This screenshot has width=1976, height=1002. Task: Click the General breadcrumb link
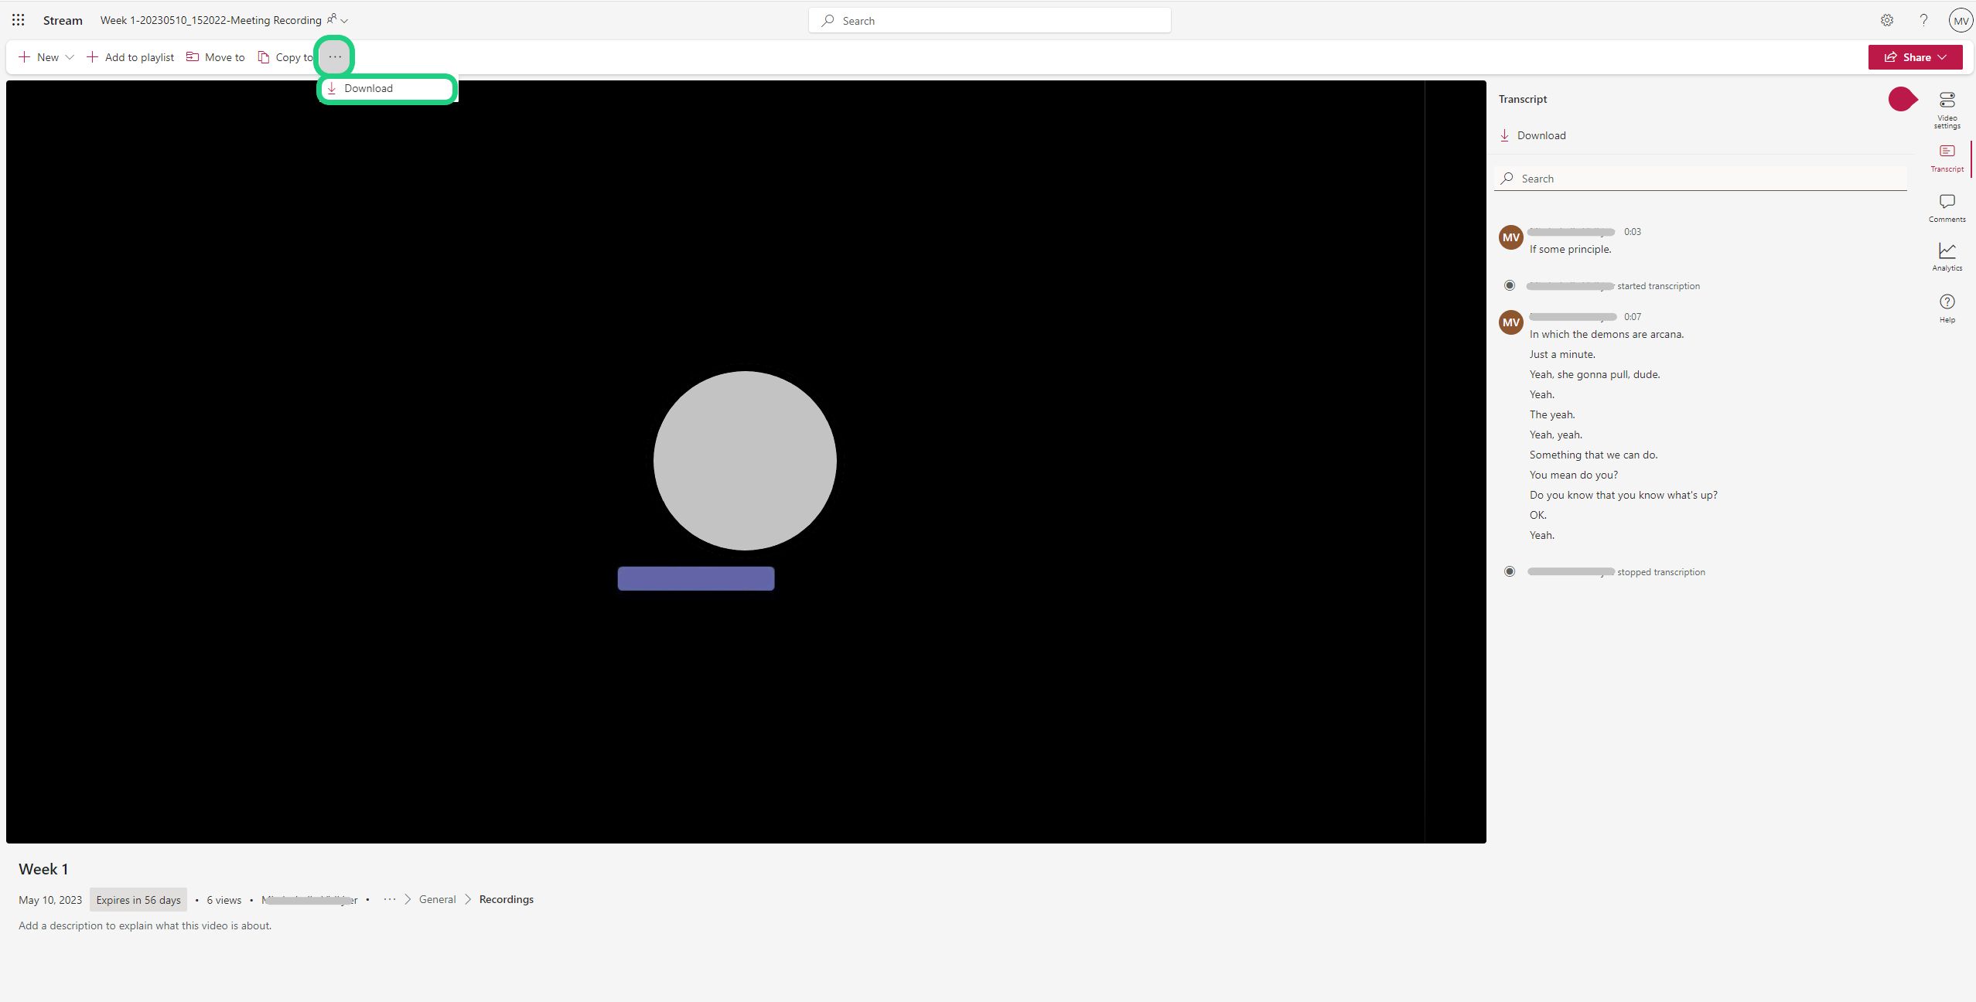coord(437,899)
